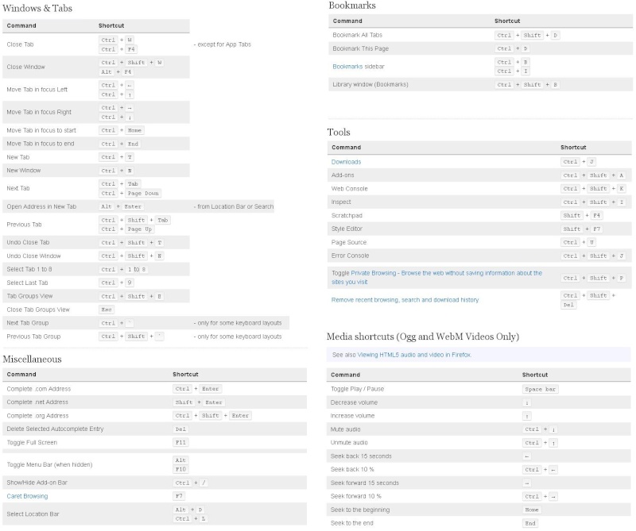
Task: Click the 'F11' key label
Action: [x=180, y=443]
